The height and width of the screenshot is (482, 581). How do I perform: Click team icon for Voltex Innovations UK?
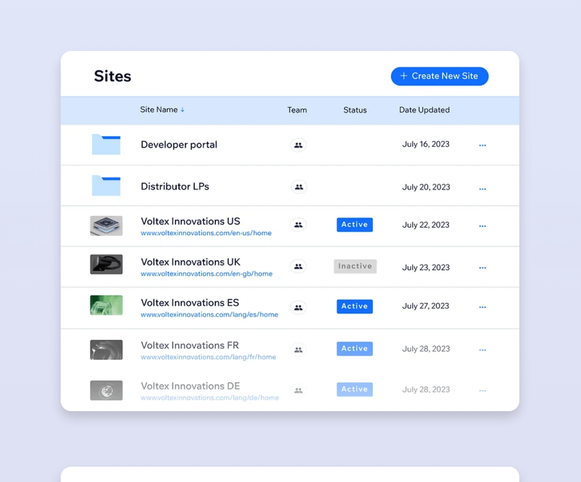pyautogui.click(x=298, y=266)
